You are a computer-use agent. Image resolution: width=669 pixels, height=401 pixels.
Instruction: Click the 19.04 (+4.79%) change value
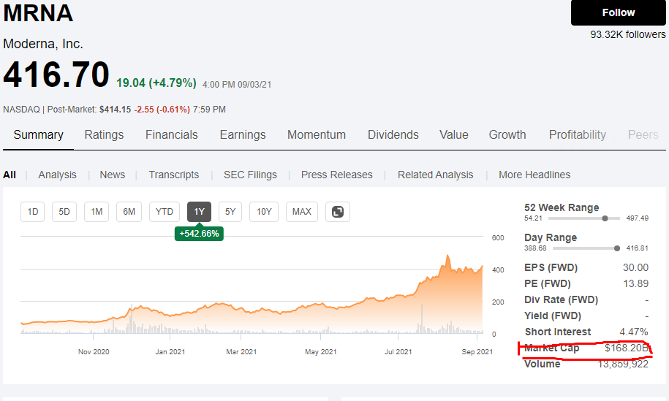tap(156, 83)
